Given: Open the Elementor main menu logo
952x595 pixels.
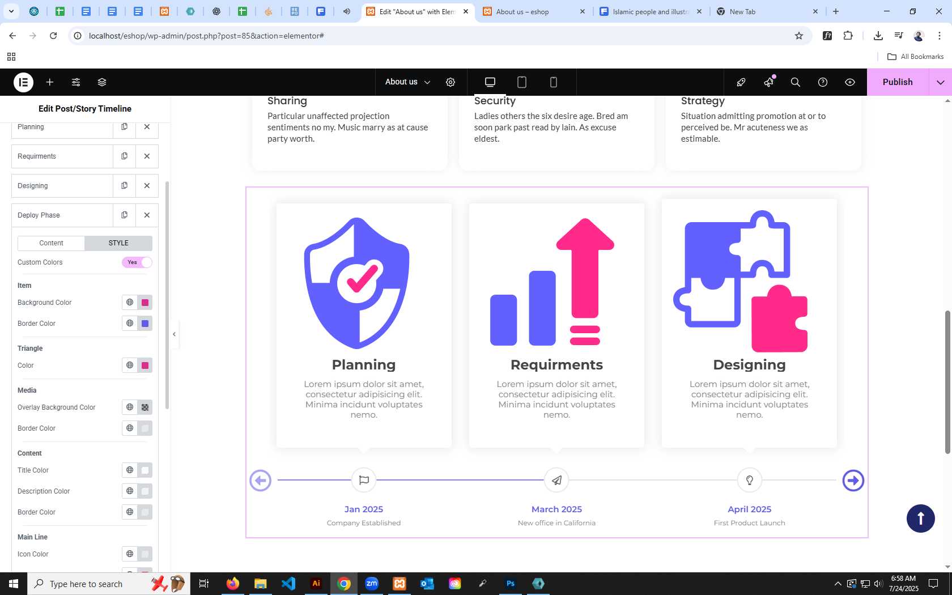Looking at the screenshot, I should 23,82.
